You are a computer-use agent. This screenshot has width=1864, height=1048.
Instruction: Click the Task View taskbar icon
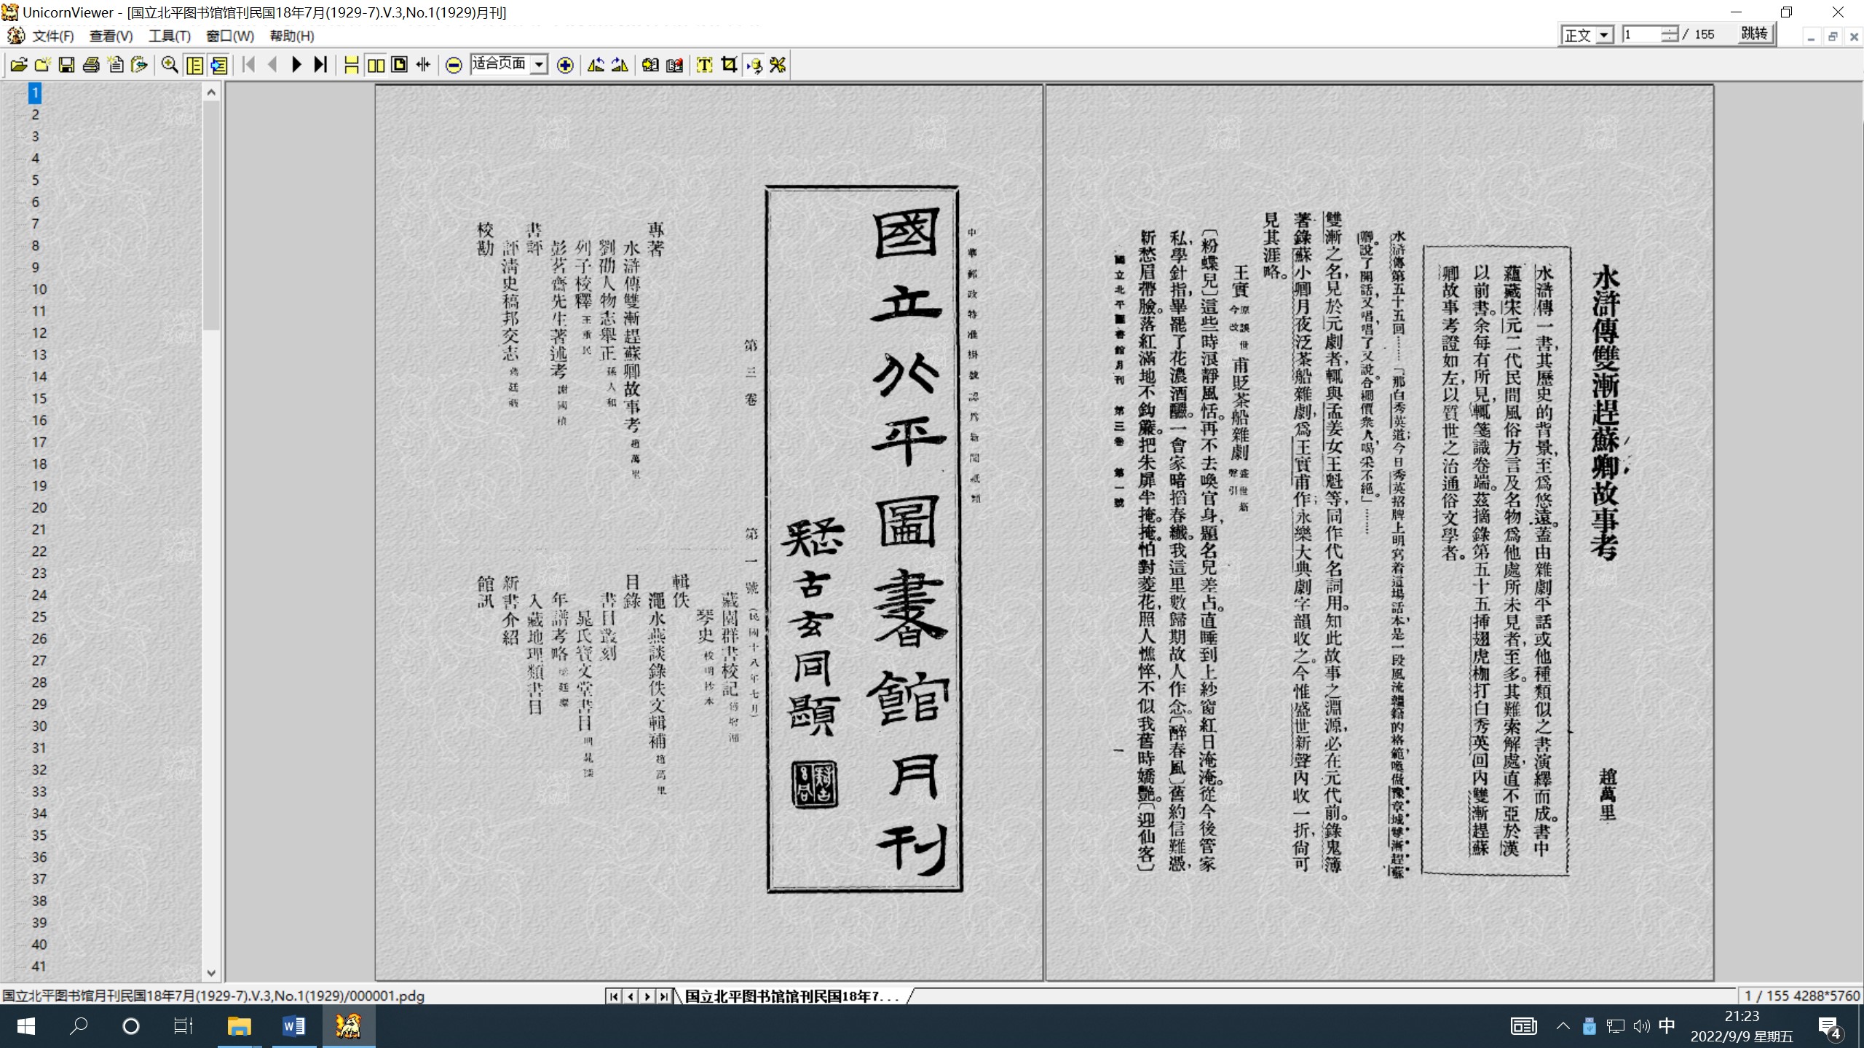[x=183, y=1026]
